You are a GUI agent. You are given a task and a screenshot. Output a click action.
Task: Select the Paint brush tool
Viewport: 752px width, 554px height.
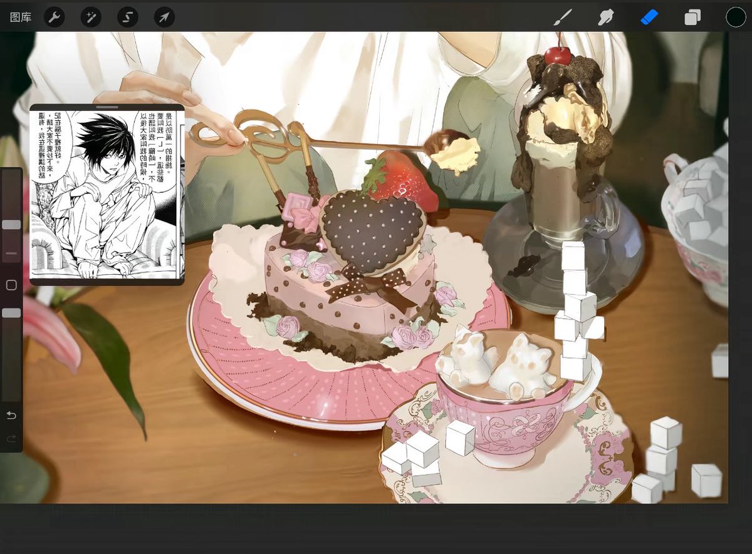coord(563,18)
